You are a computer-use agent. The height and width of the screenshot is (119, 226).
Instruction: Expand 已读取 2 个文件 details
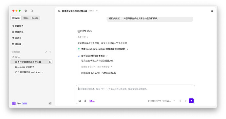(x=97, y=67)
